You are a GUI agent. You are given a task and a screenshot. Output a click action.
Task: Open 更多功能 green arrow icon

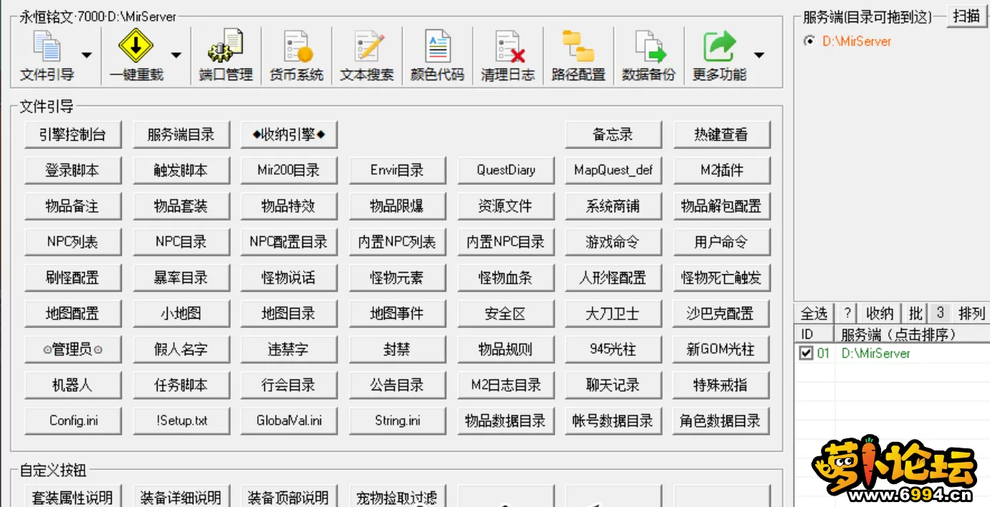[x=719, y=47]
